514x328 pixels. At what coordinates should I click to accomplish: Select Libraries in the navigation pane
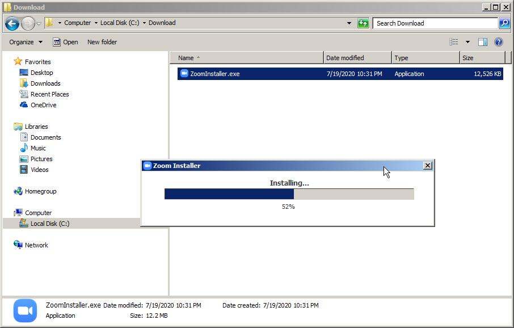pos(36,127)
